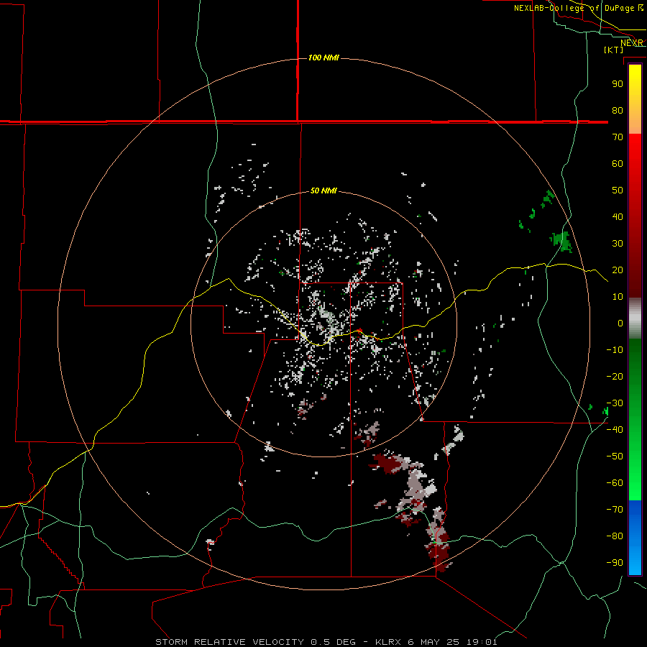Click the positive 50 scale value

click(618, 191)
